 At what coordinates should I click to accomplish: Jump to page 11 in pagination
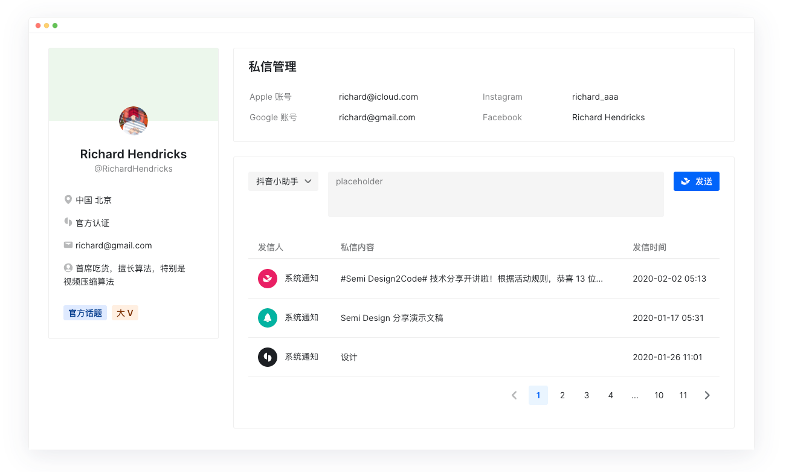point(683,395)
